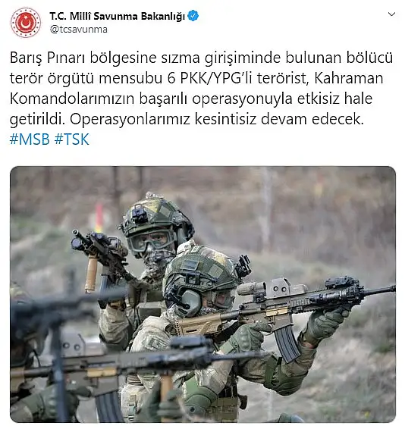This screenshot has height=429, width=405.
Task: Click the word "Komandolarımızın" in the tweet
Action: [x=72, y=99]
